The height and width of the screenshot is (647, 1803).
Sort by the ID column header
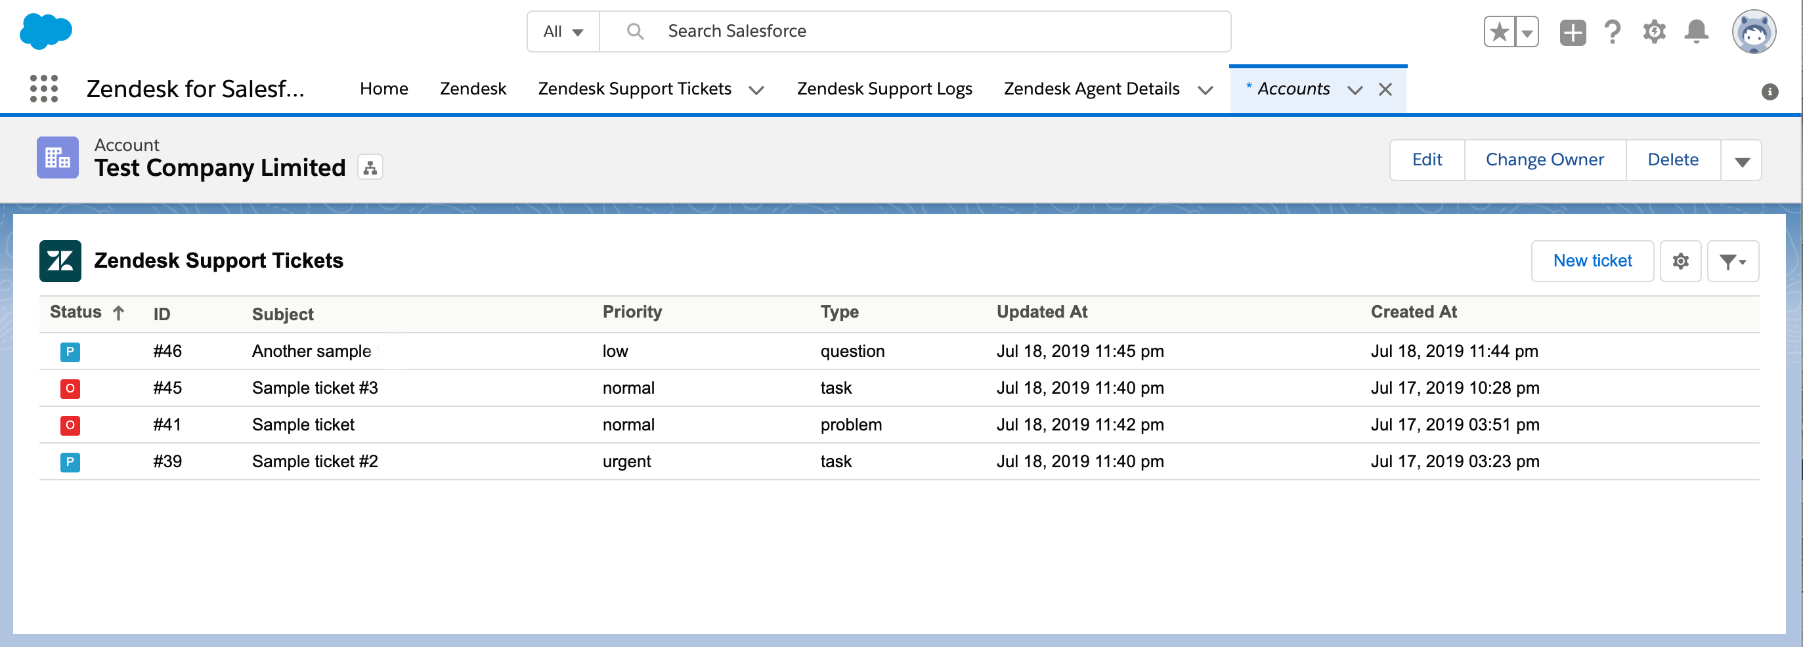tap(162, 314)
